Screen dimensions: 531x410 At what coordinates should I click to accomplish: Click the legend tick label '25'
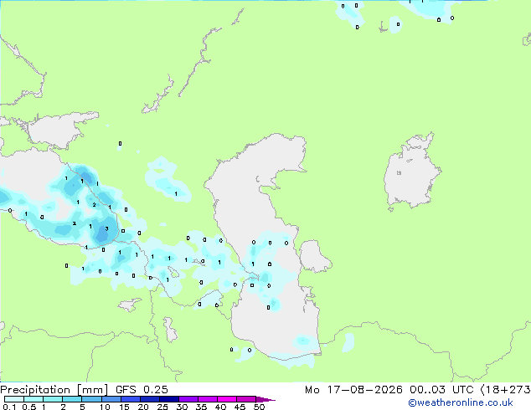162,407
